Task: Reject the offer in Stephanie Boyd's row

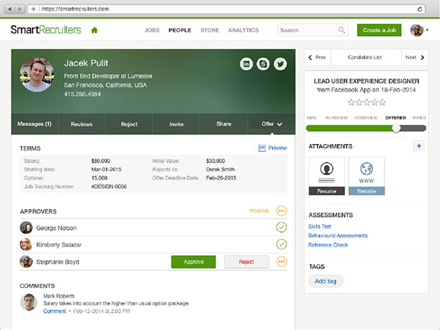Action: coord(246,262)
